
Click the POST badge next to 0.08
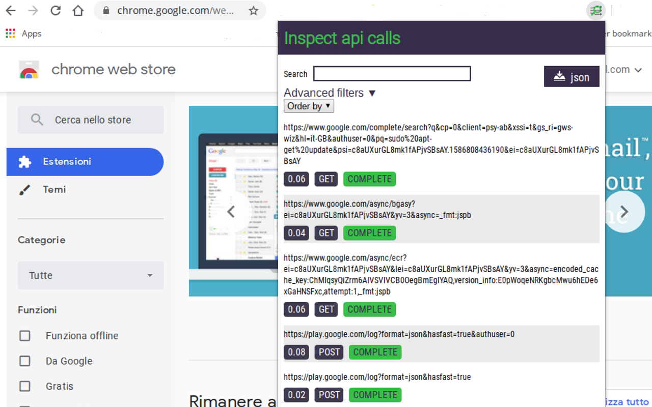coord(329,352)
